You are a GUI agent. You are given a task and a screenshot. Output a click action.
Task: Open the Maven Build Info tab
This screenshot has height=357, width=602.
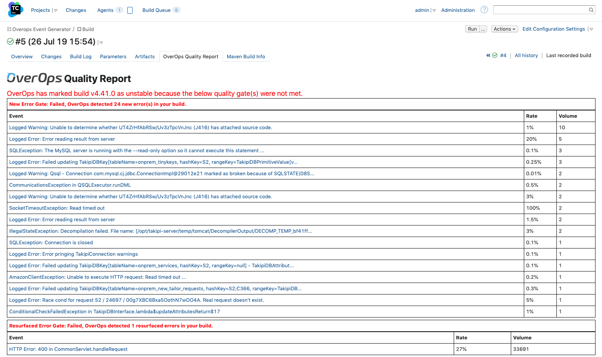point(246,56)
